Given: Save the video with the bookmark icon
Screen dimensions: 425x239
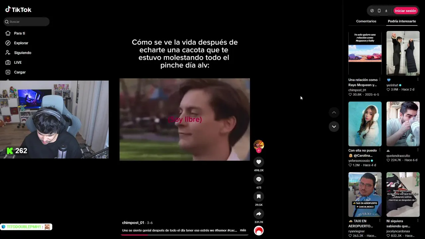Looking at the screenshot, I should 259,197.
